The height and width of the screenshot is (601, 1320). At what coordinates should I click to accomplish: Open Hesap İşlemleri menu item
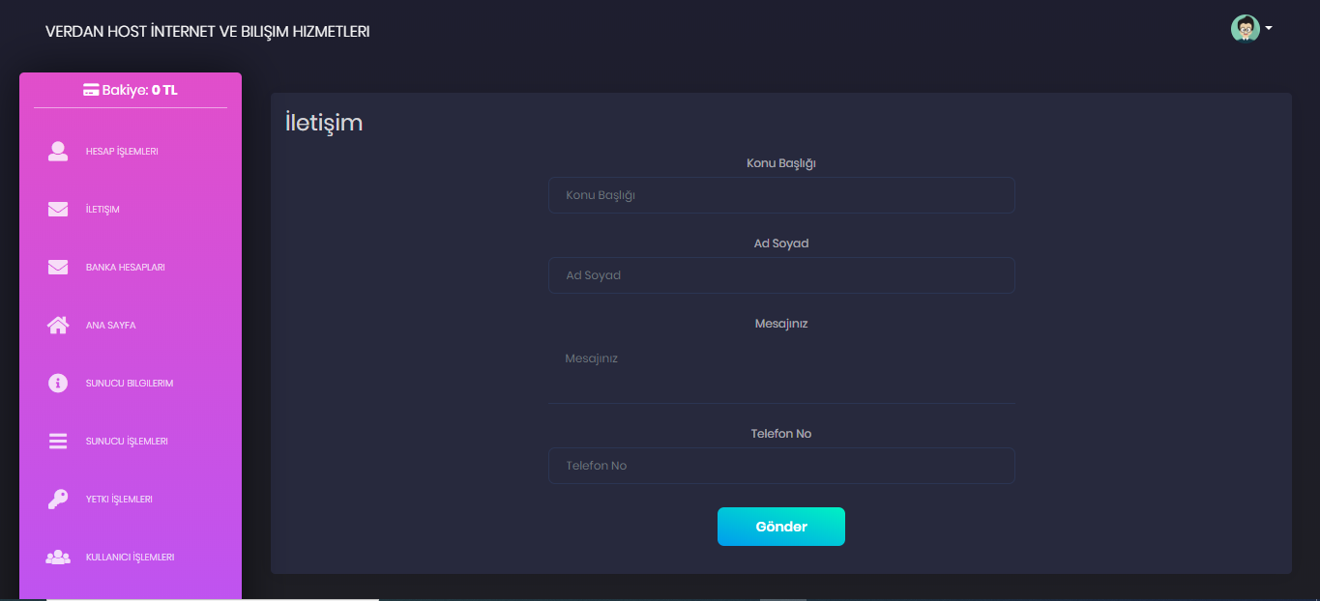point(131,152)
